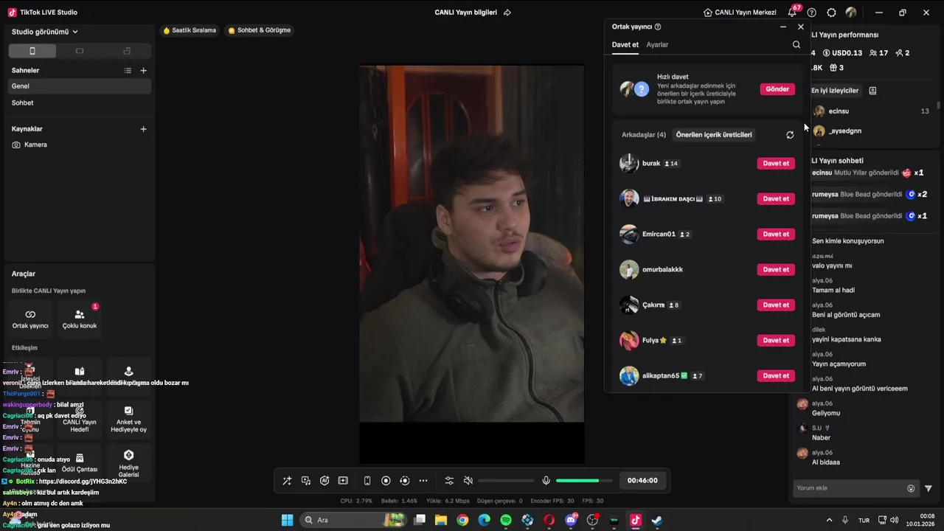Screen dimensions: 944x531
Task: Select the Arkadaşlar (4) tab
Action: point(644,135)
